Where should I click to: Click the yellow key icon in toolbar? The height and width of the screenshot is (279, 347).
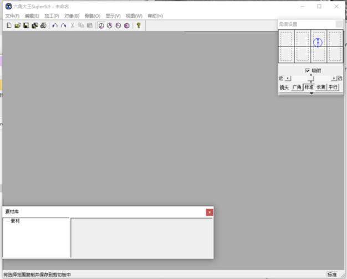tap(138, 25)
